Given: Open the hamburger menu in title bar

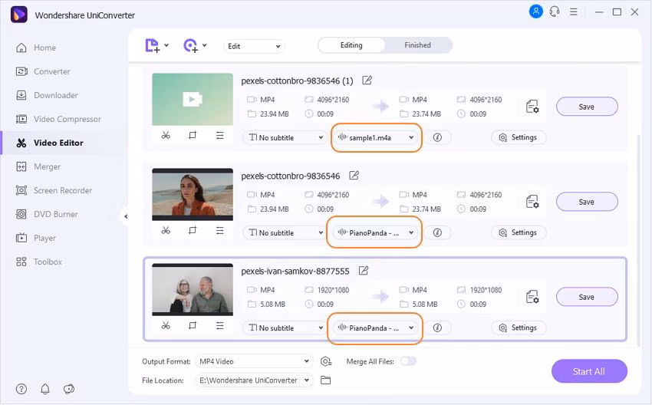Looking at the screenshot, I should [574, 12].
